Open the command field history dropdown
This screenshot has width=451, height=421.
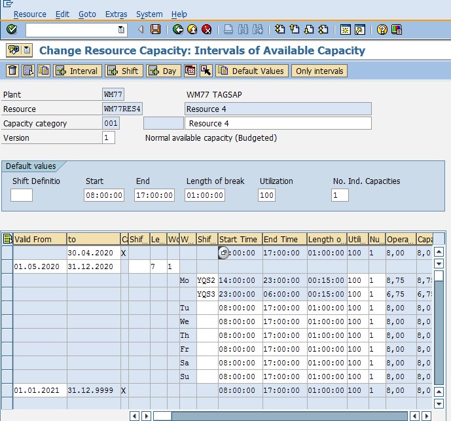(x=121, y=29)
